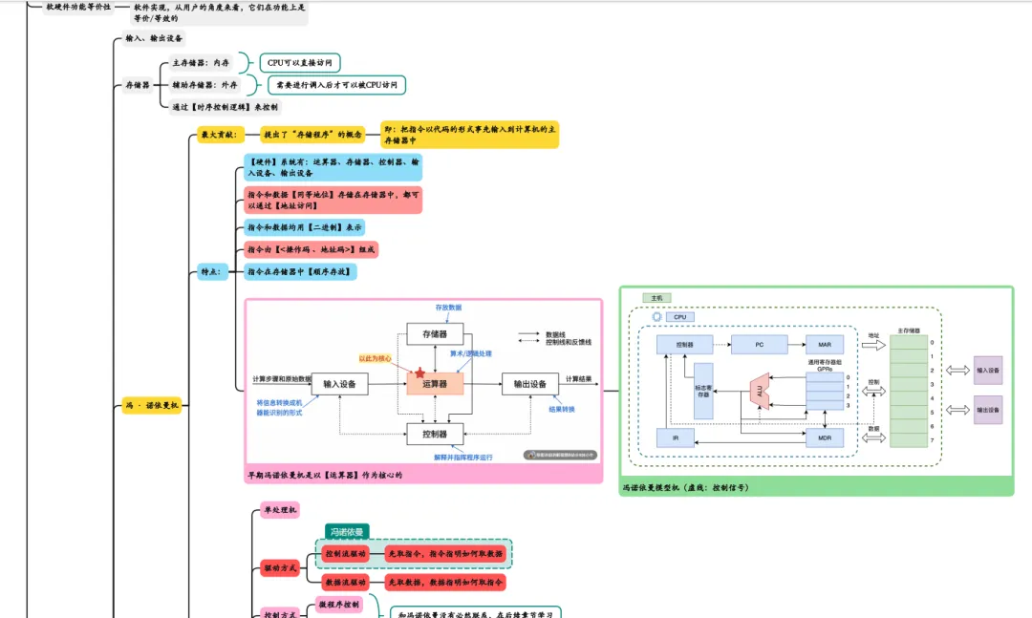
Task: Select the yellow 冯·诺依曼机 node
Action: coord(151,405)
